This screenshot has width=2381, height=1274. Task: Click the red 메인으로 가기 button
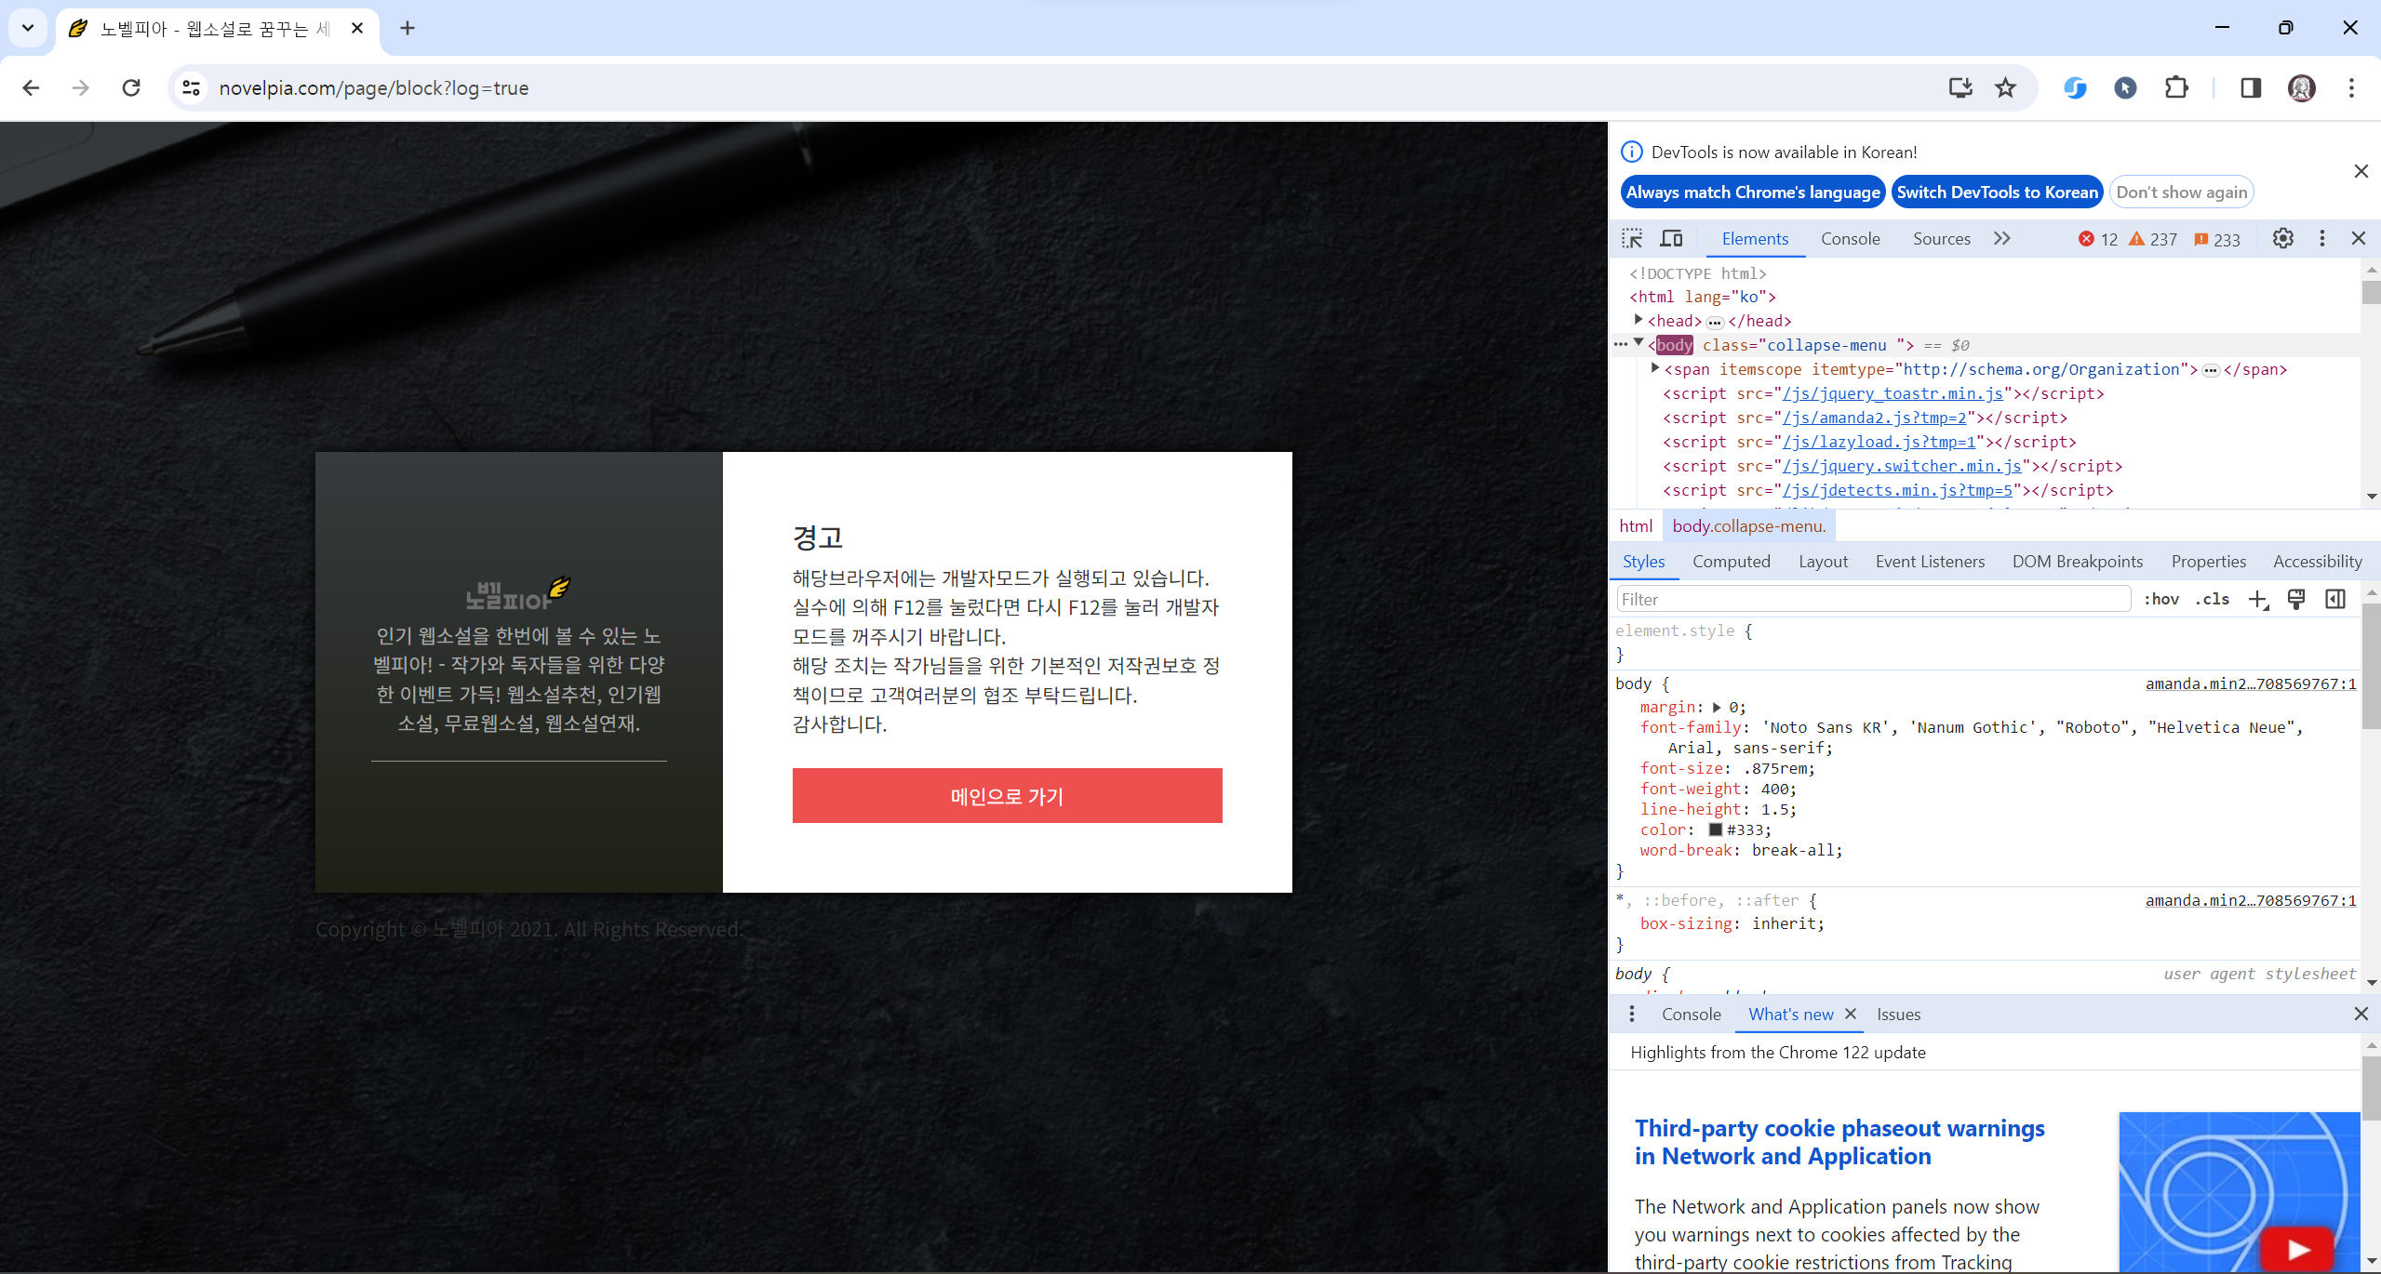1008,796
